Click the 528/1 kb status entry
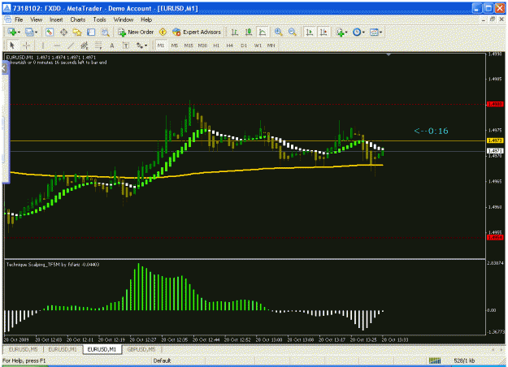508x367 pixels. 464,361
